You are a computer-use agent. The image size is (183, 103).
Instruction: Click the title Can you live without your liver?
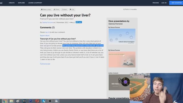[65, 15]
